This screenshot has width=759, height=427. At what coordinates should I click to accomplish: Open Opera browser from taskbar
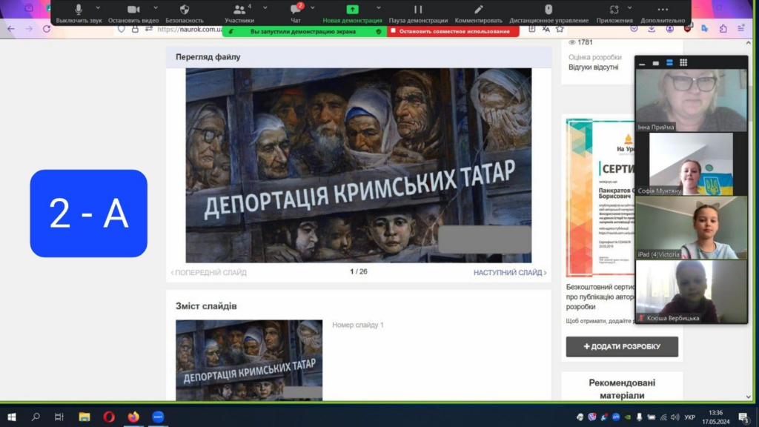click(x=109, y=417)
